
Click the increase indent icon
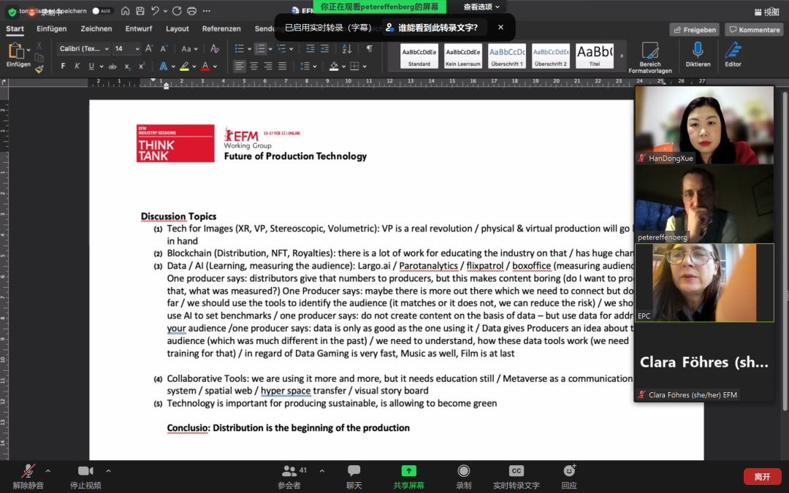coord(324,49)
